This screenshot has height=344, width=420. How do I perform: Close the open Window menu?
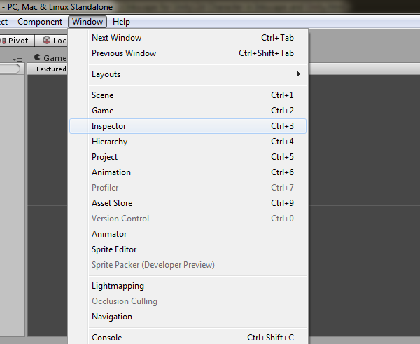tap(88, 22)
